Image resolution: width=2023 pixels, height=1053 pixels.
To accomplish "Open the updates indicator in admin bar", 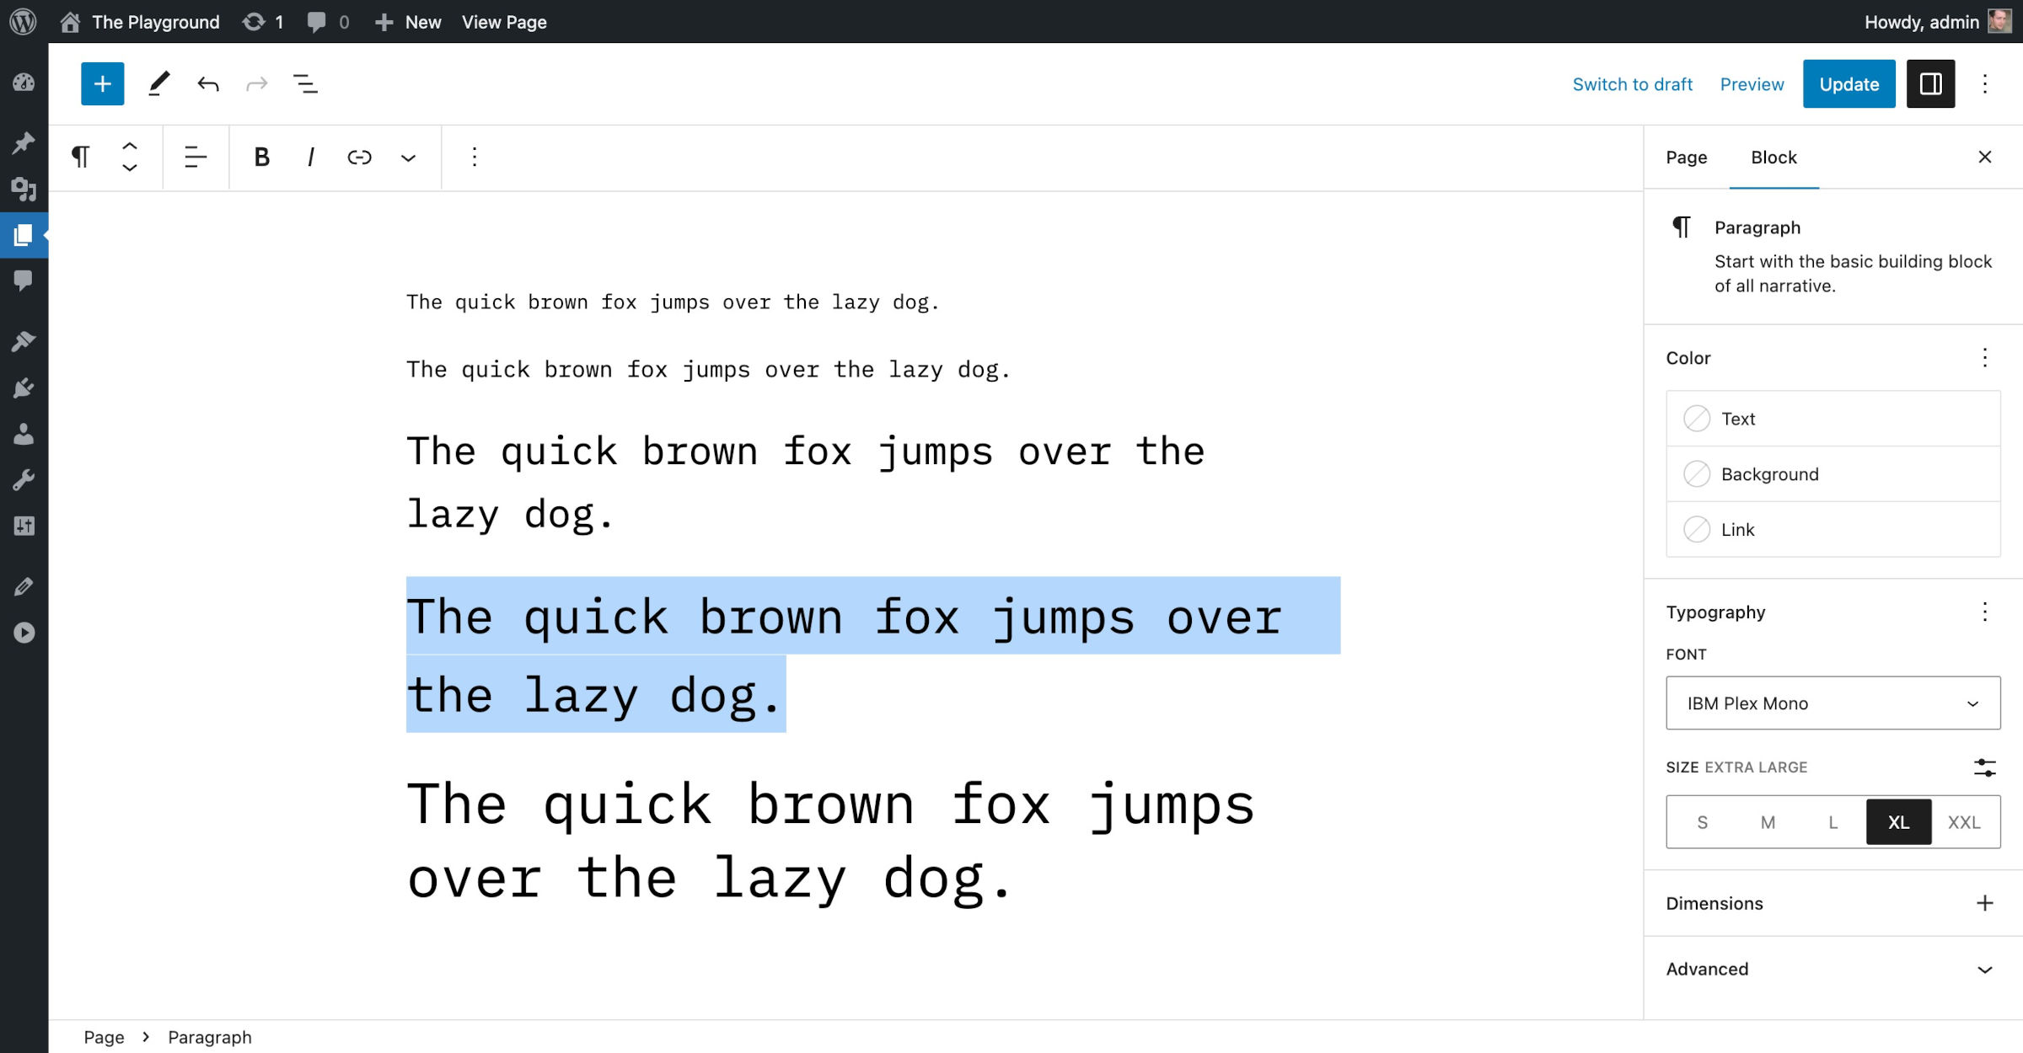I will [x=263, y=22].
